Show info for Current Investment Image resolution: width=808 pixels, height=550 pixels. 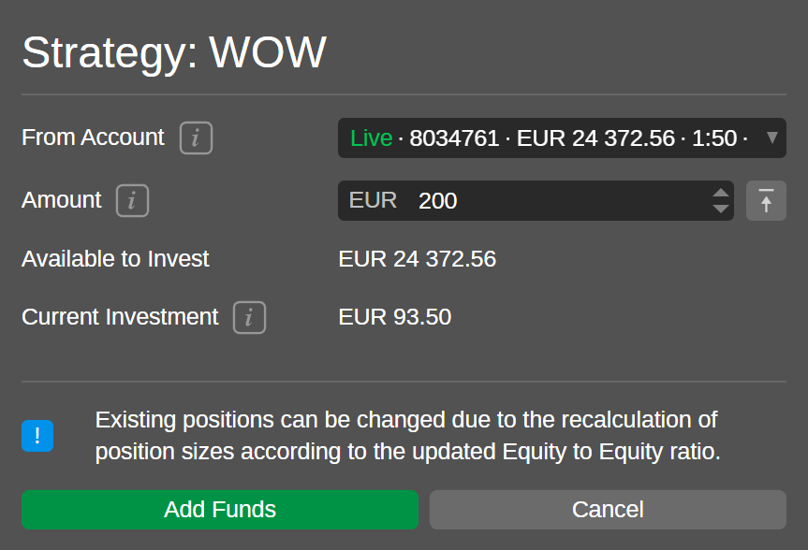pos(249,317)
